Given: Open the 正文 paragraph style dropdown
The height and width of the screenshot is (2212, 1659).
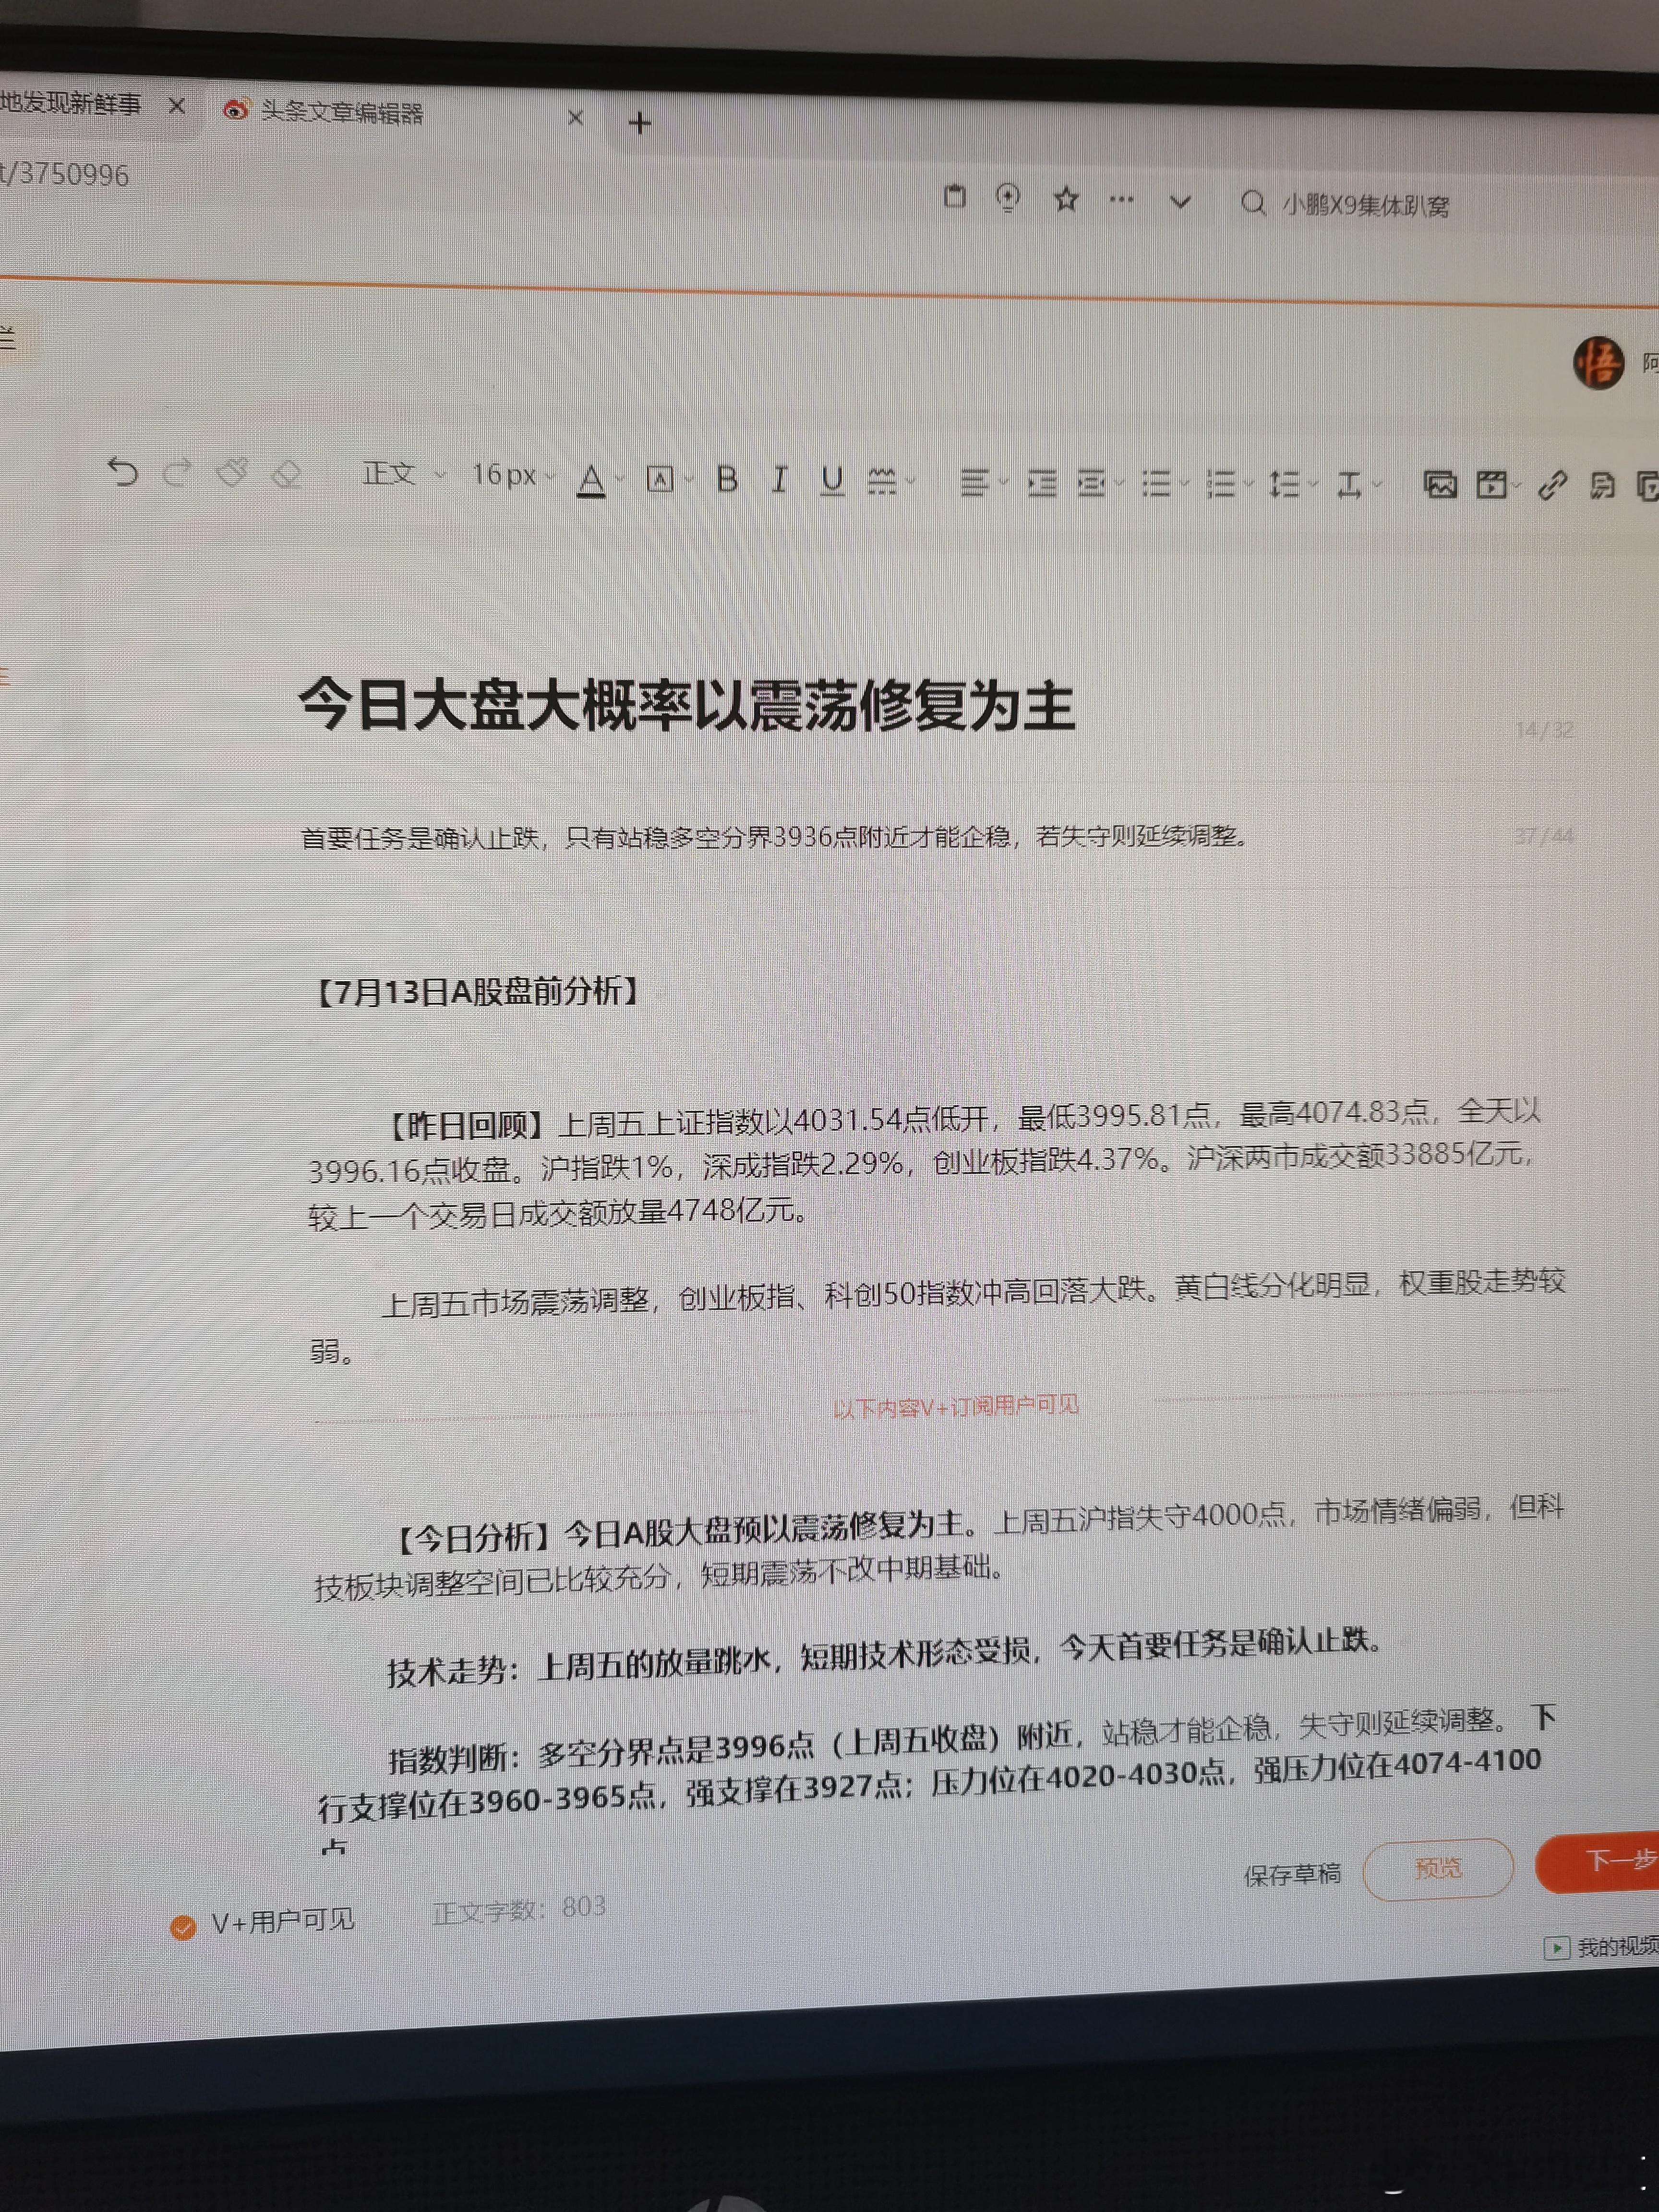Looking at the screenshot, I should click(x=404, y=473).
